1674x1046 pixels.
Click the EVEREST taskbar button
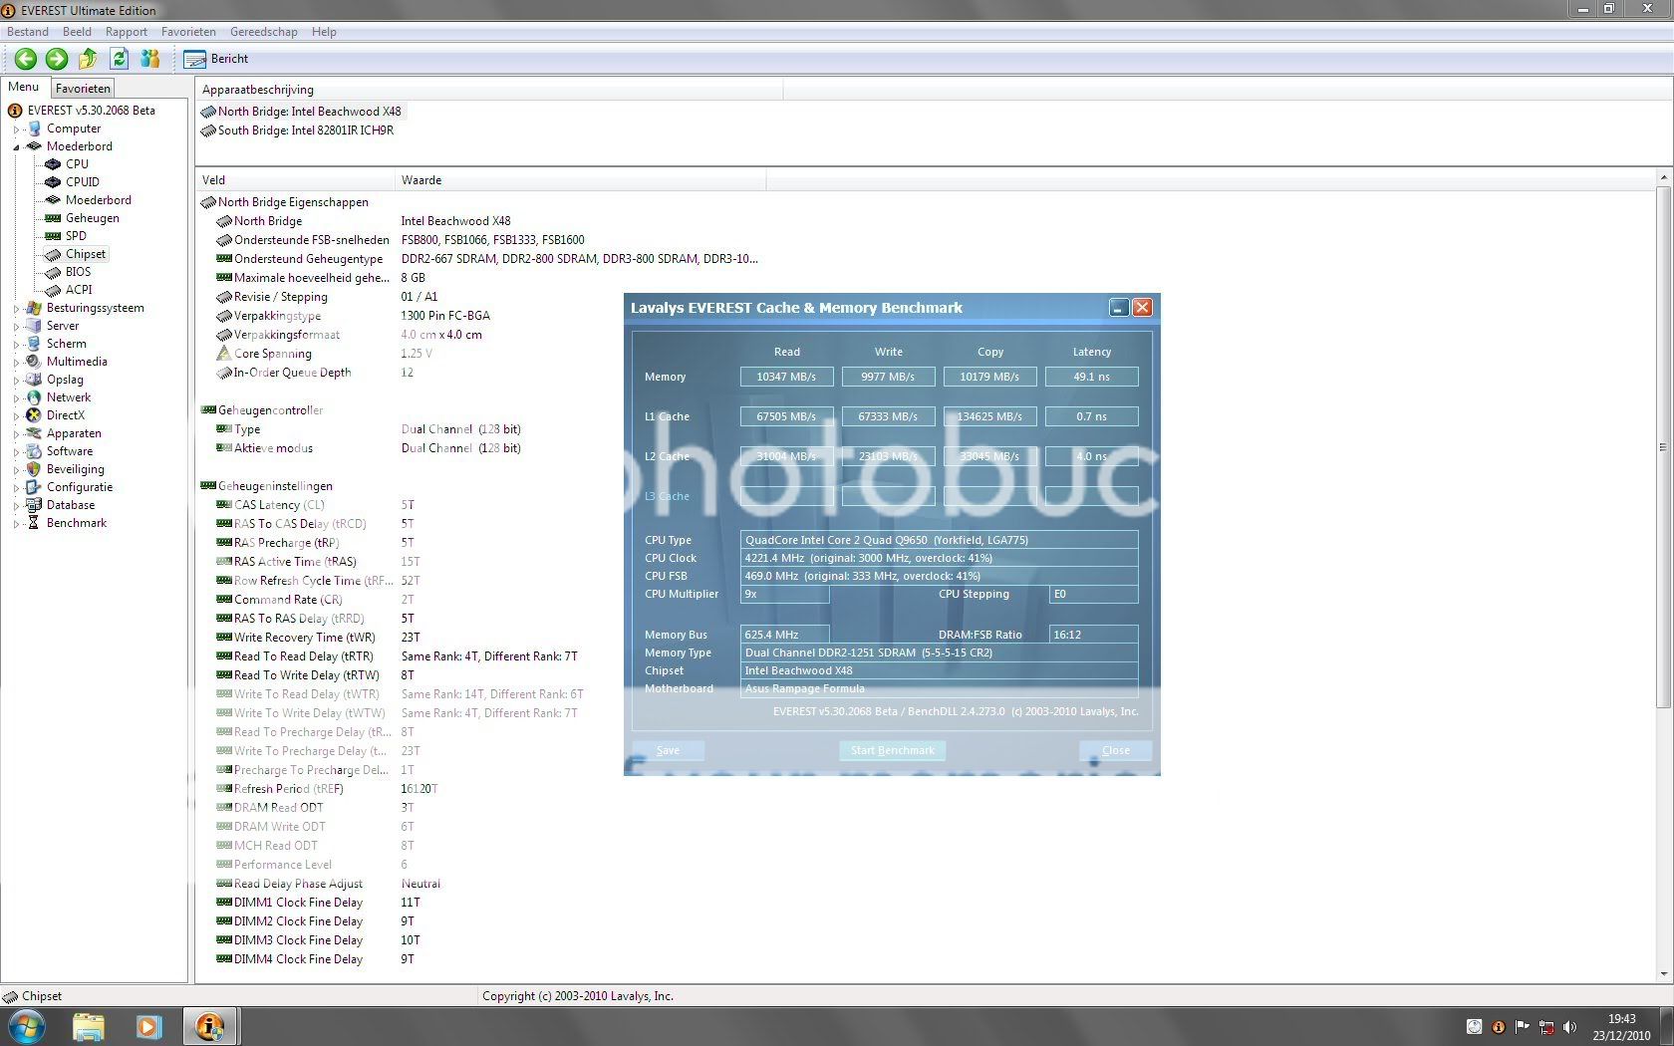[209, 1026]
